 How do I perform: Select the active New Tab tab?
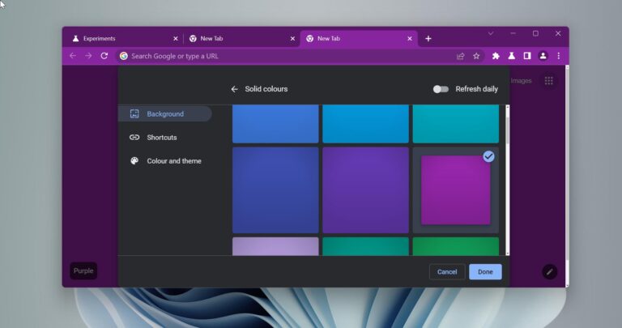point(359,39)
